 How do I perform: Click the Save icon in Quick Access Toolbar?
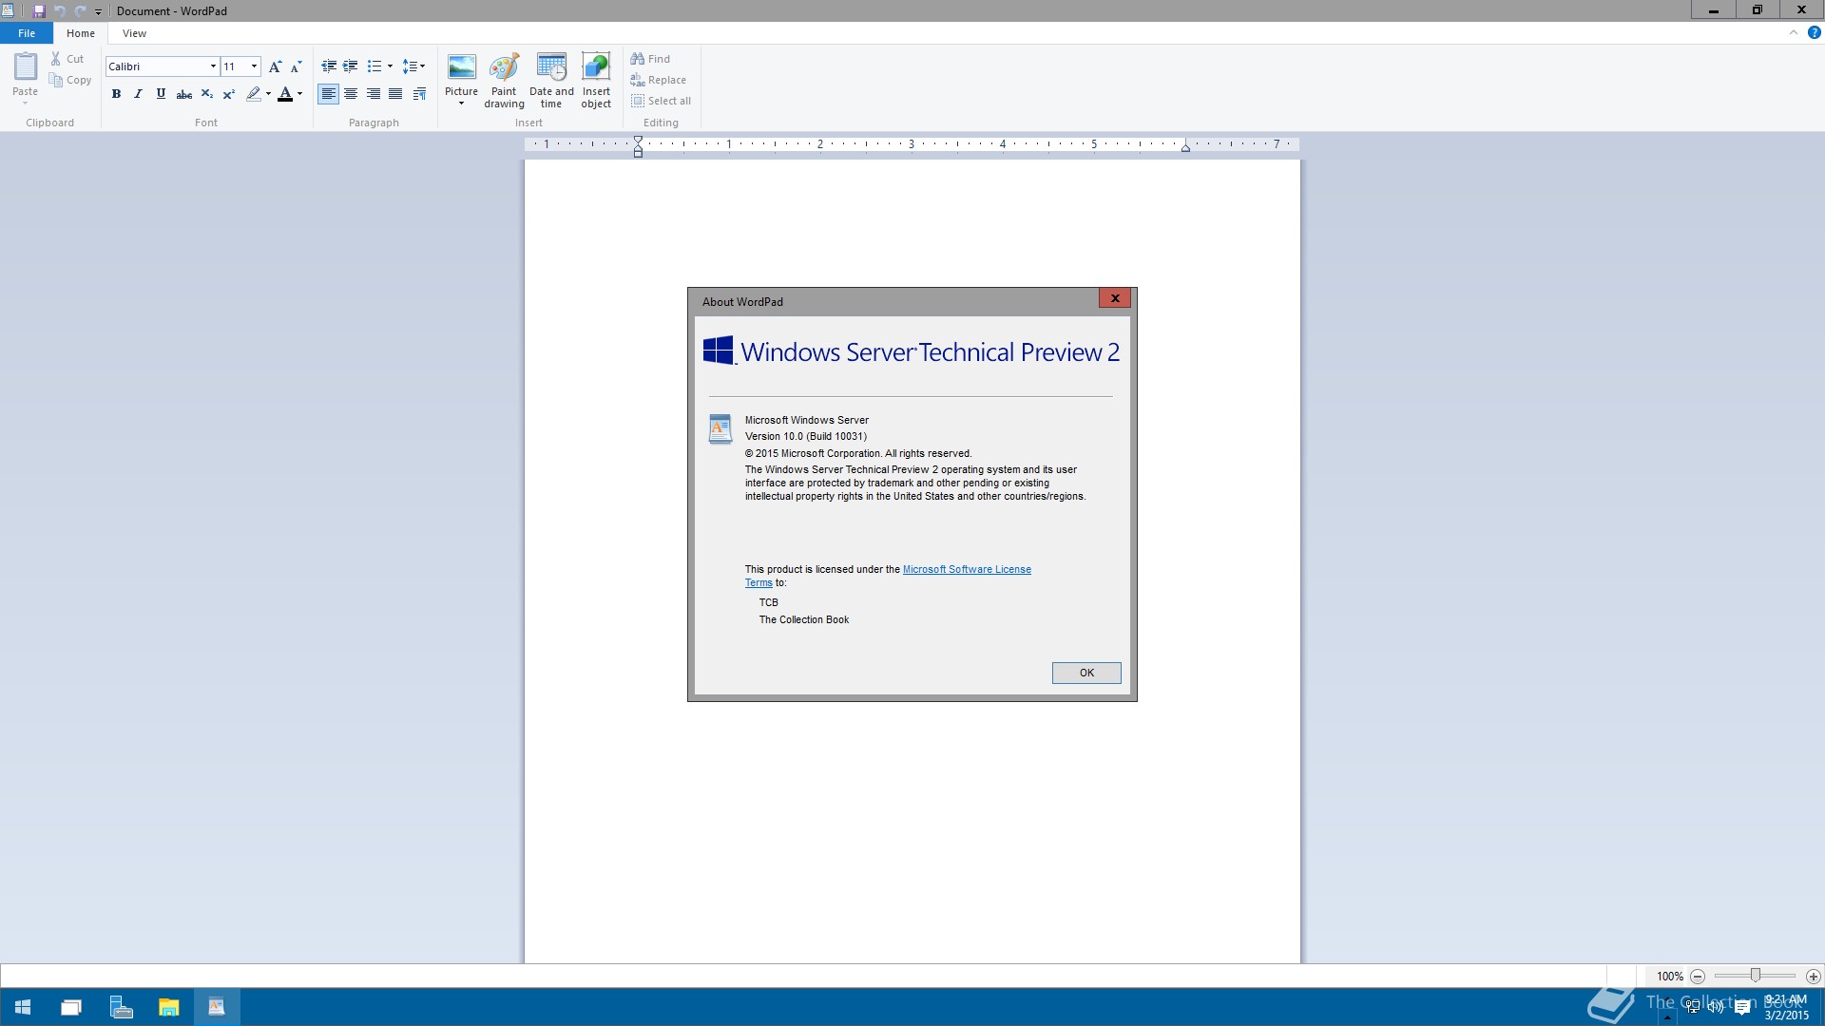pyautogui.click(x=39, y=11)
